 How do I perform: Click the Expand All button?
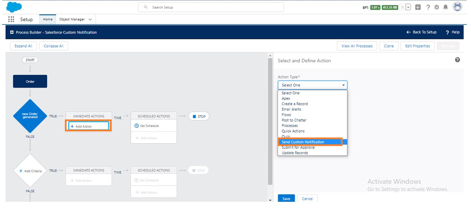click(23, 46)
